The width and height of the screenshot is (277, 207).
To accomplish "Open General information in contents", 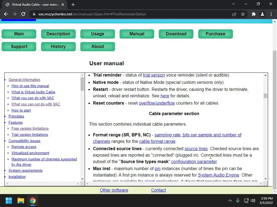I will tap(24, 80).
